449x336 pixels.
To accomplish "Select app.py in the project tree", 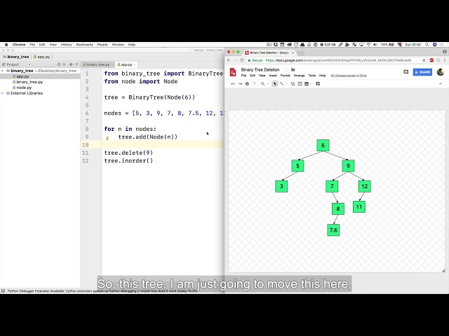I will click(20, 76).
